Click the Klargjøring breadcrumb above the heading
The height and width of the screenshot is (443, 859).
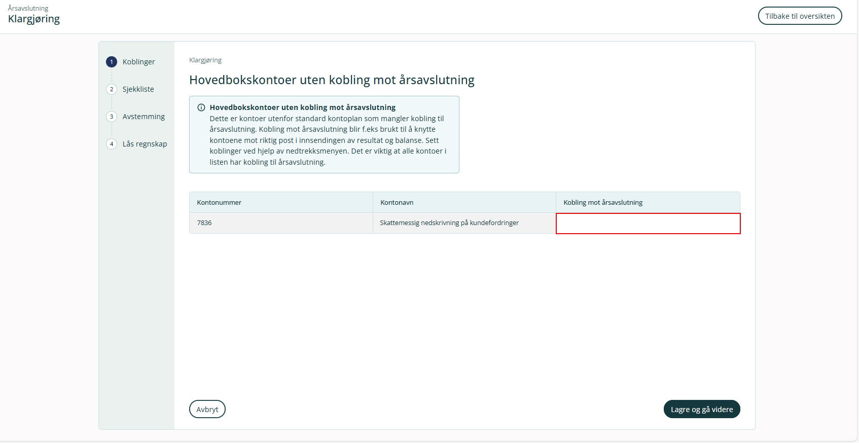205,60
